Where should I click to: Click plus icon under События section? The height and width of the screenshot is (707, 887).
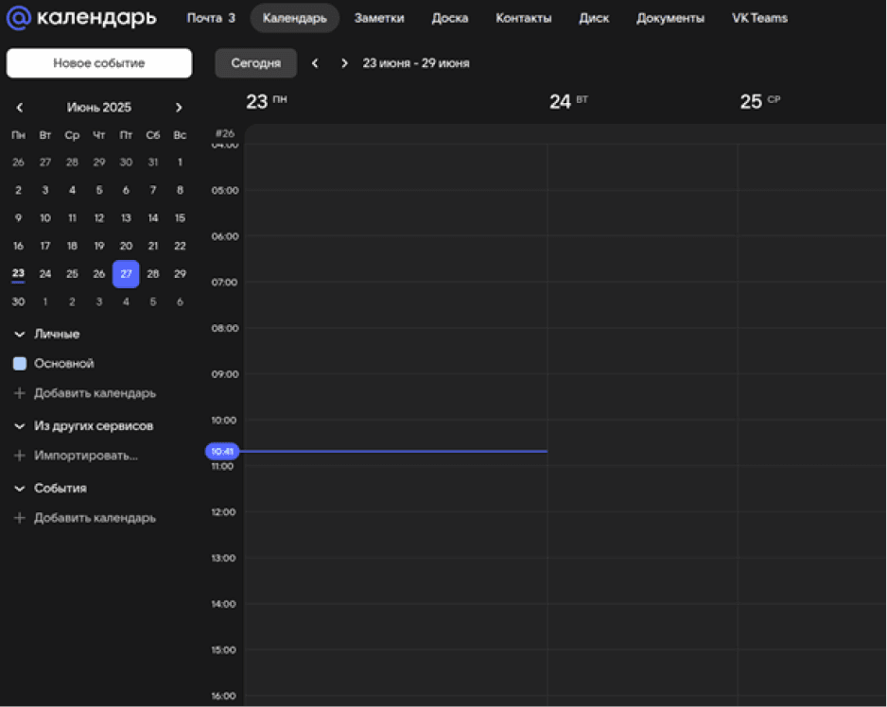tap(19, 518)
